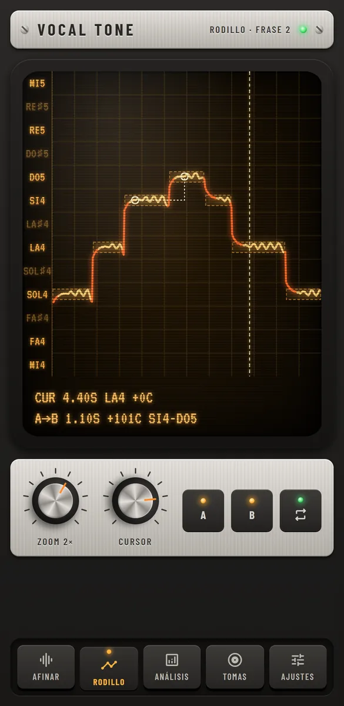Select the RE#5 pitch label

point(37,107)
